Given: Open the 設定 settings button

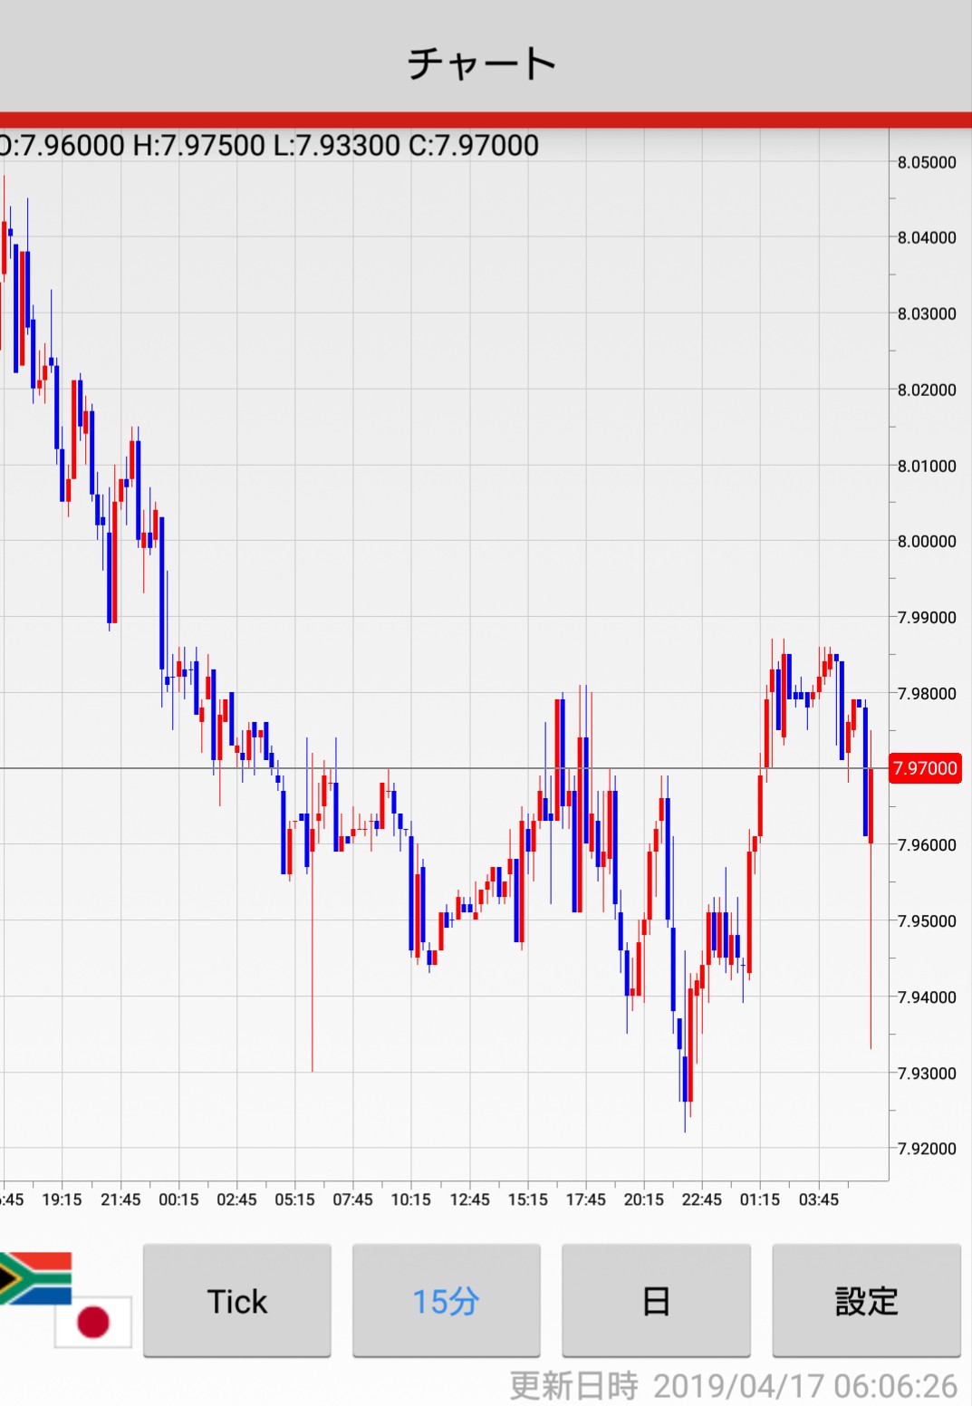Looking at the screenshot, I should 866,1301.
